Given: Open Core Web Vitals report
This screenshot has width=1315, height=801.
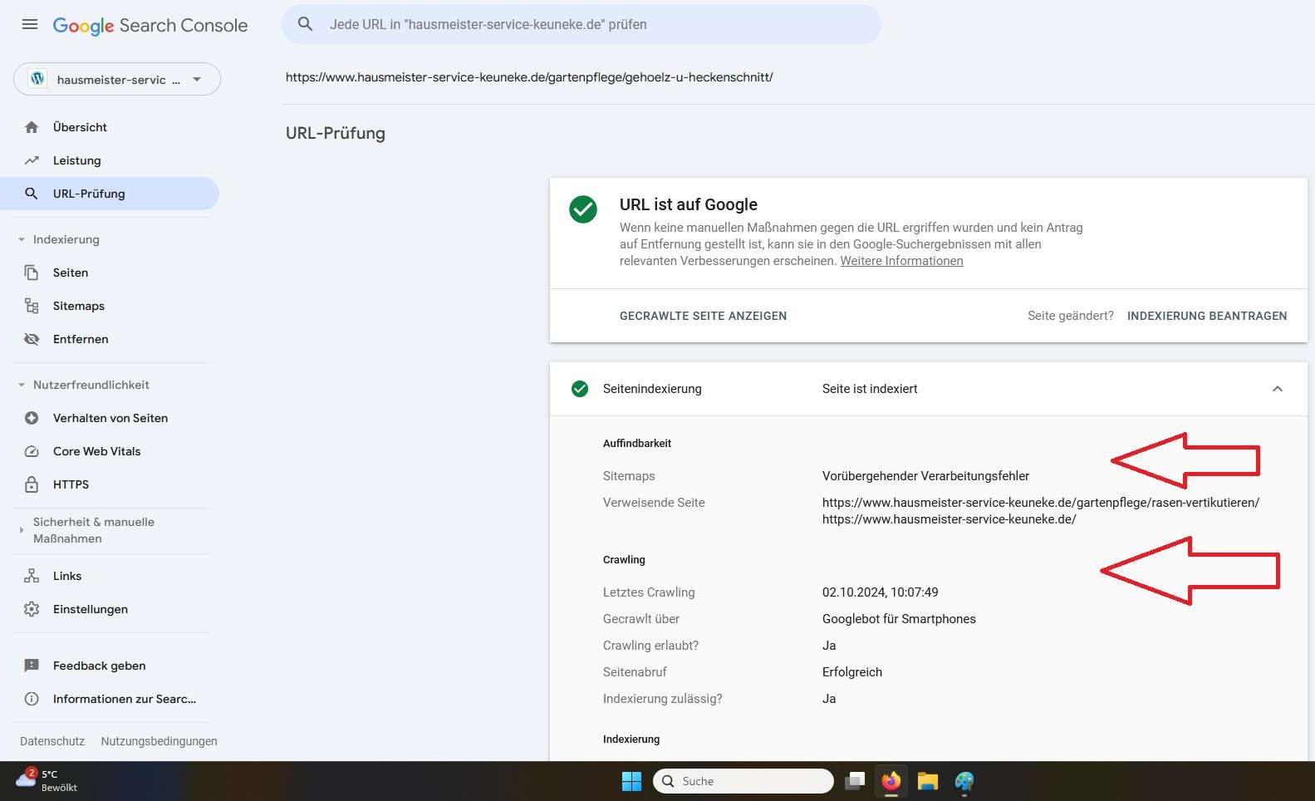Looking at the screenshot, I should [x=97, y=451].
